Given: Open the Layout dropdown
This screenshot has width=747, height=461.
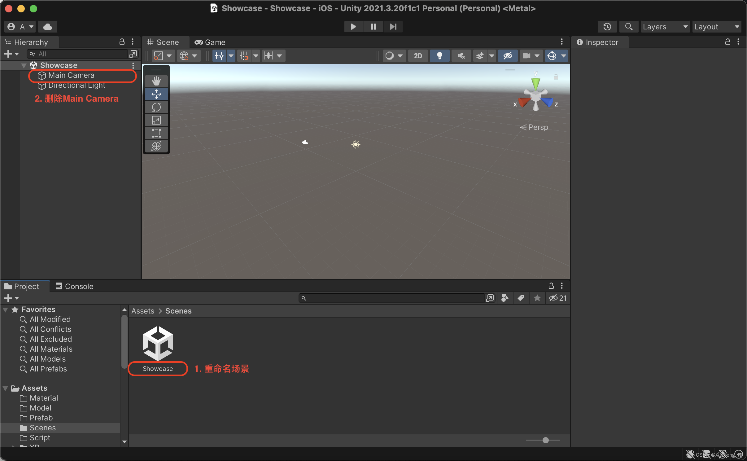Looking at the screenshot, I should [x=716, y=27].
